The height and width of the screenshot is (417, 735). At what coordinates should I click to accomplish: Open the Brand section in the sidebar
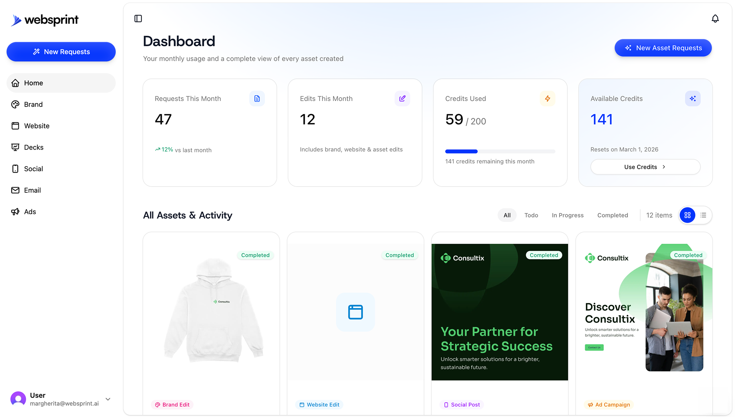pyautogui.click(x=33, y=104)
